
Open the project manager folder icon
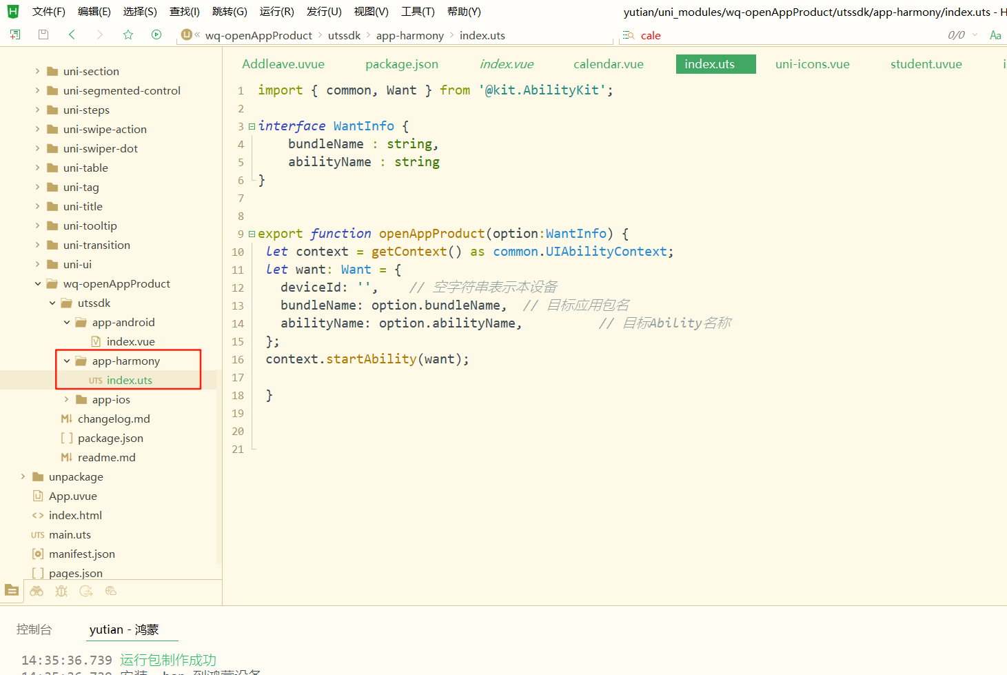pos(12,590)
